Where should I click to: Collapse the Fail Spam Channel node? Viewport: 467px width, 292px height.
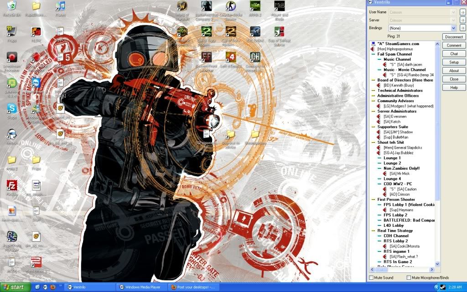pyautogui.click(x=373, y=54)
